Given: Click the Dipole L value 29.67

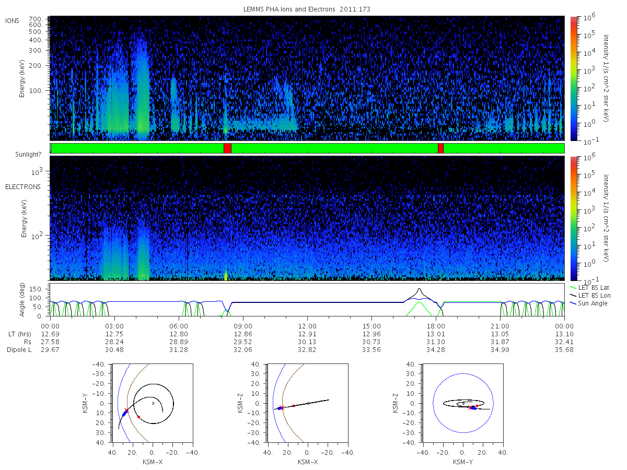Looking at the screenshot, I should (x=50, y=350).
